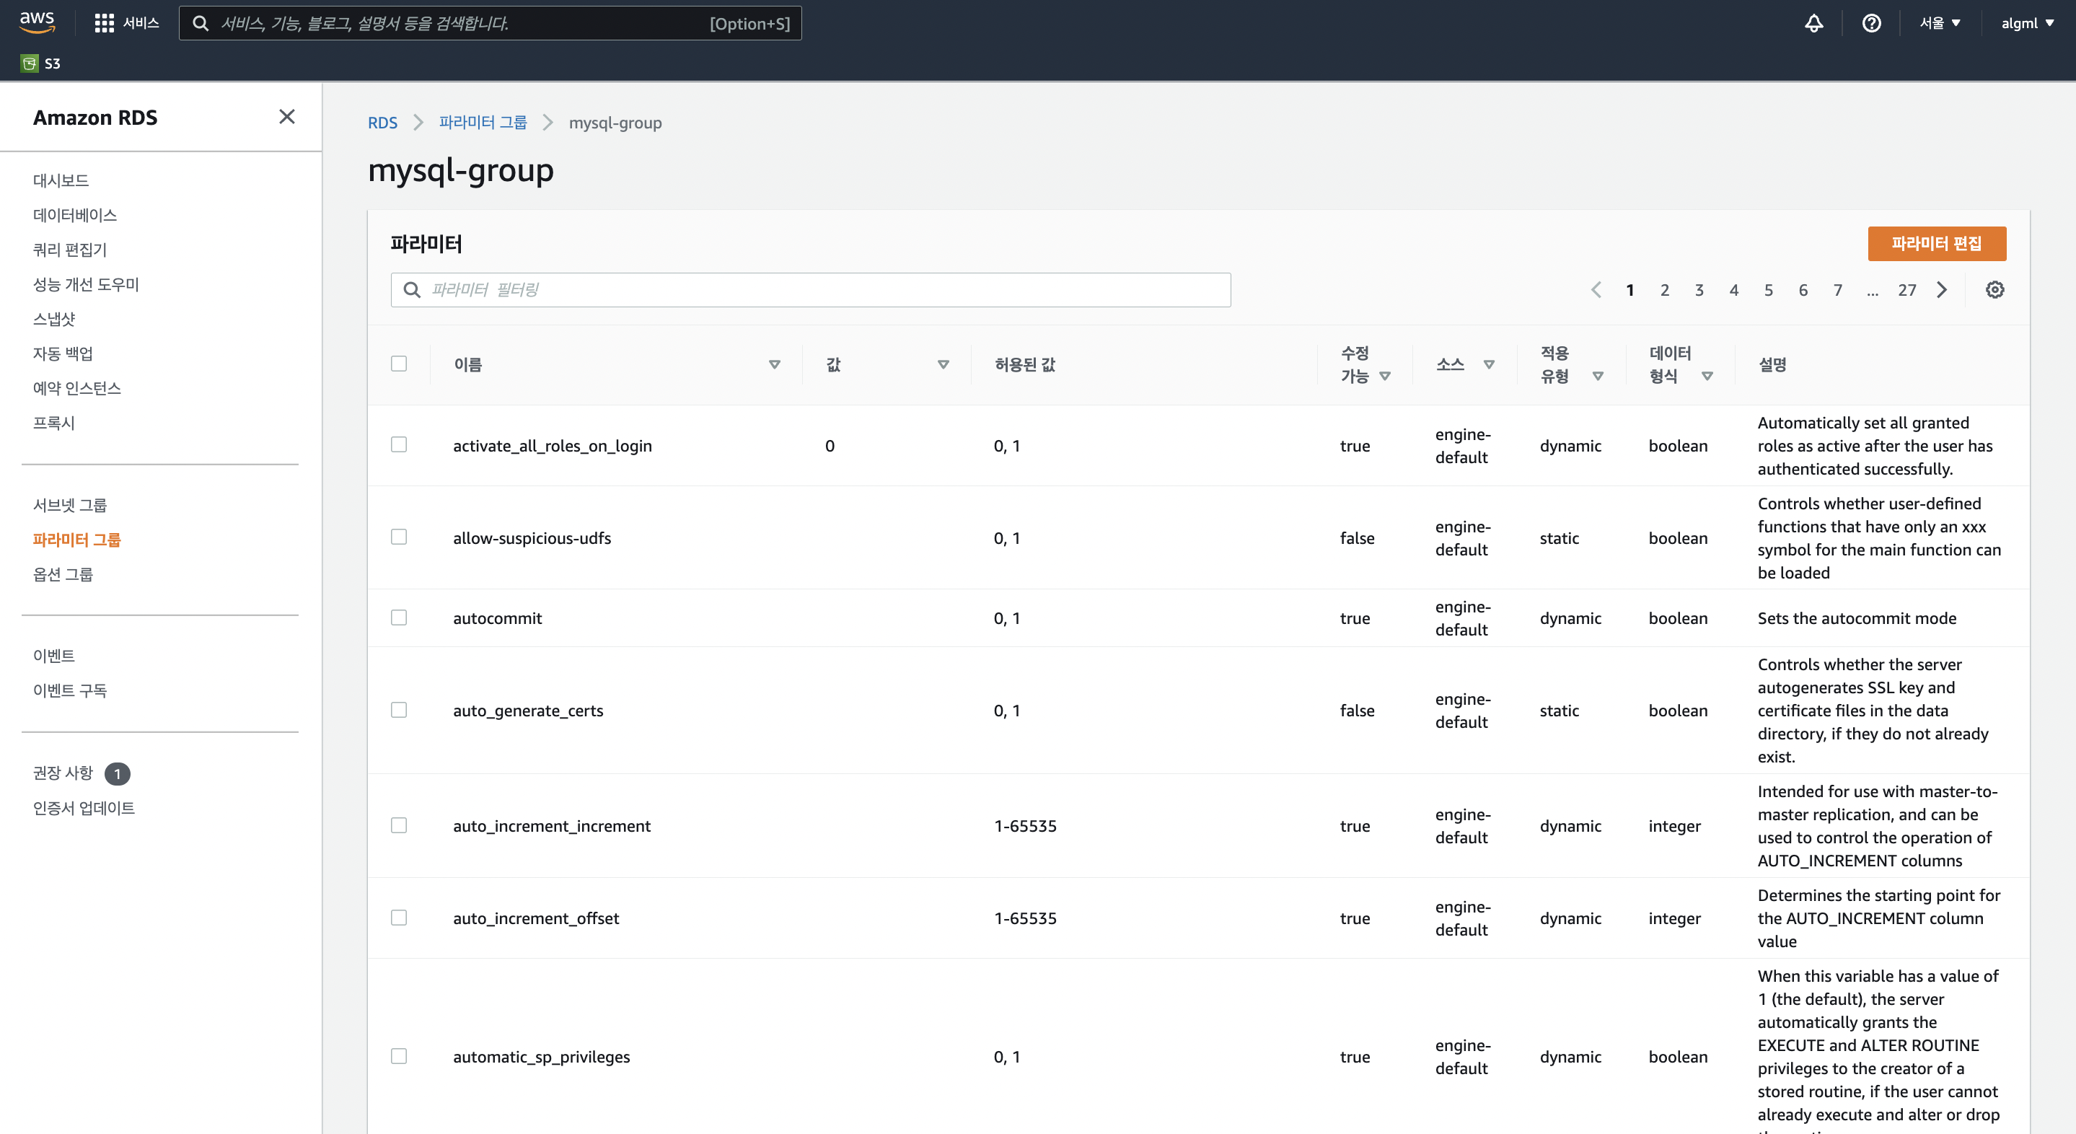Sort by 수정 가능 column arrow
This screenshot has width=2076, height=1134.
[1384, 377]
